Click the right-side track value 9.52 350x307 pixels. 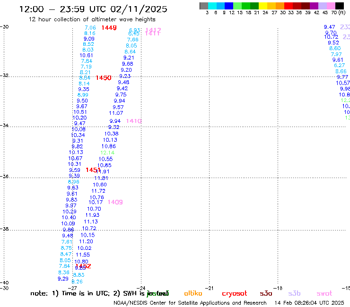tap(333, 43)
